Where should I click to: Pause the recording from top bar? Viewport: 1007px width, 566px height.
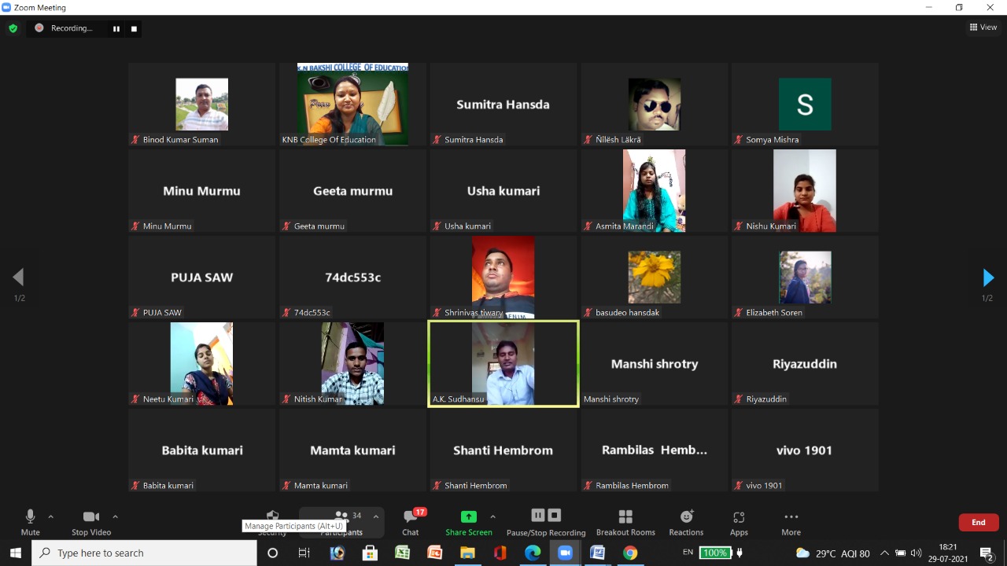click(x=116, y=29)
